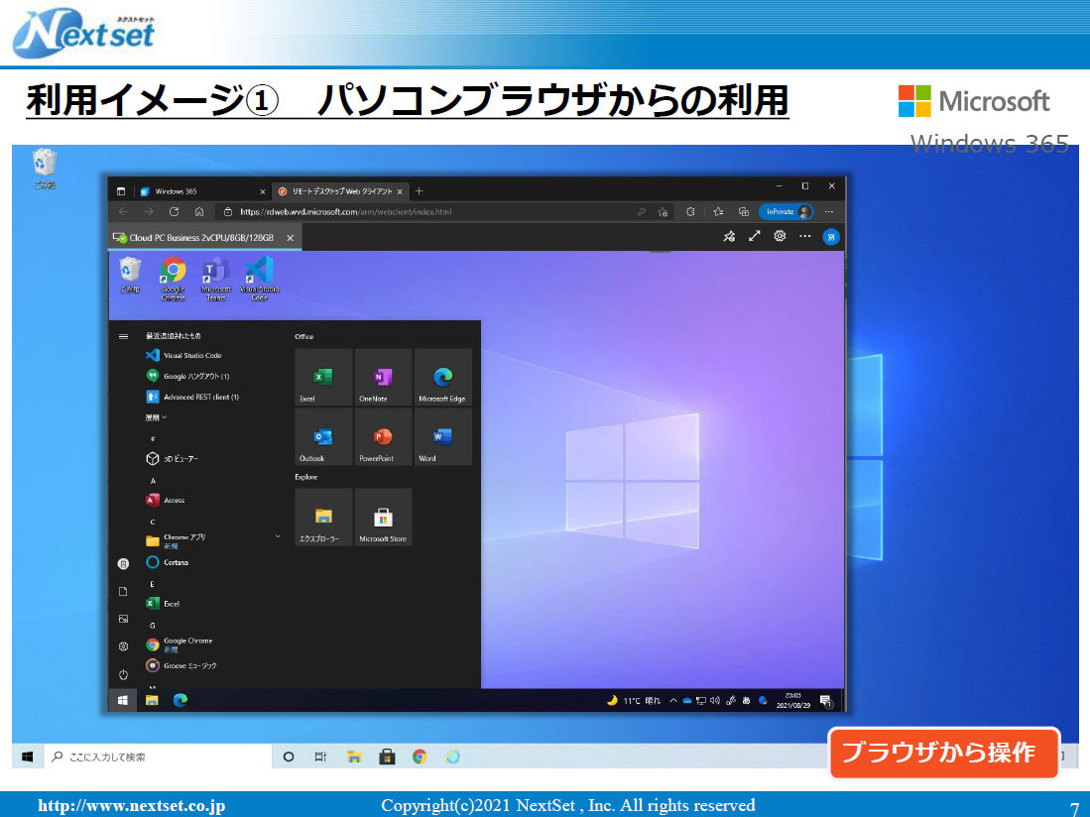Expand the 展開 recently added list

coord(156,417)
